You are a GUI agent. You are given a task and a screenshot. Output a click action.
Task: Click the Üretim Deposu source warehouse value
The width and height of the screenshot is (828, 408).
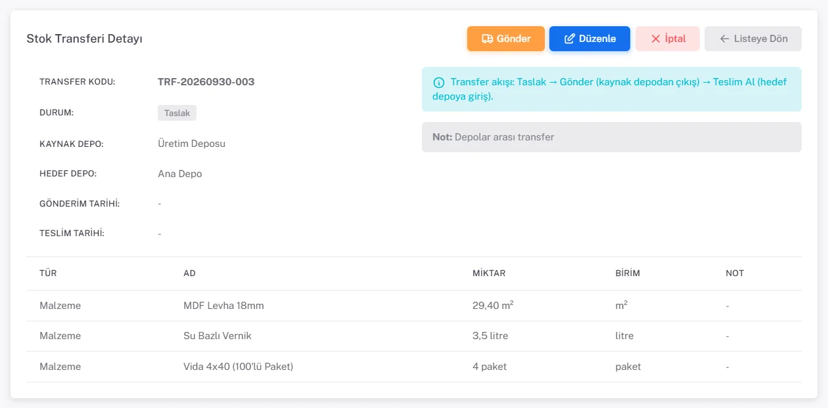pyautogui.click(x=192, y=143)
